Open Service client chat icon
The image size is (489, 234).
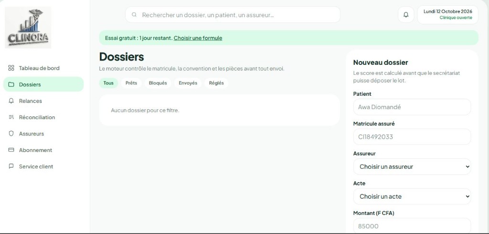coord(11,166)
